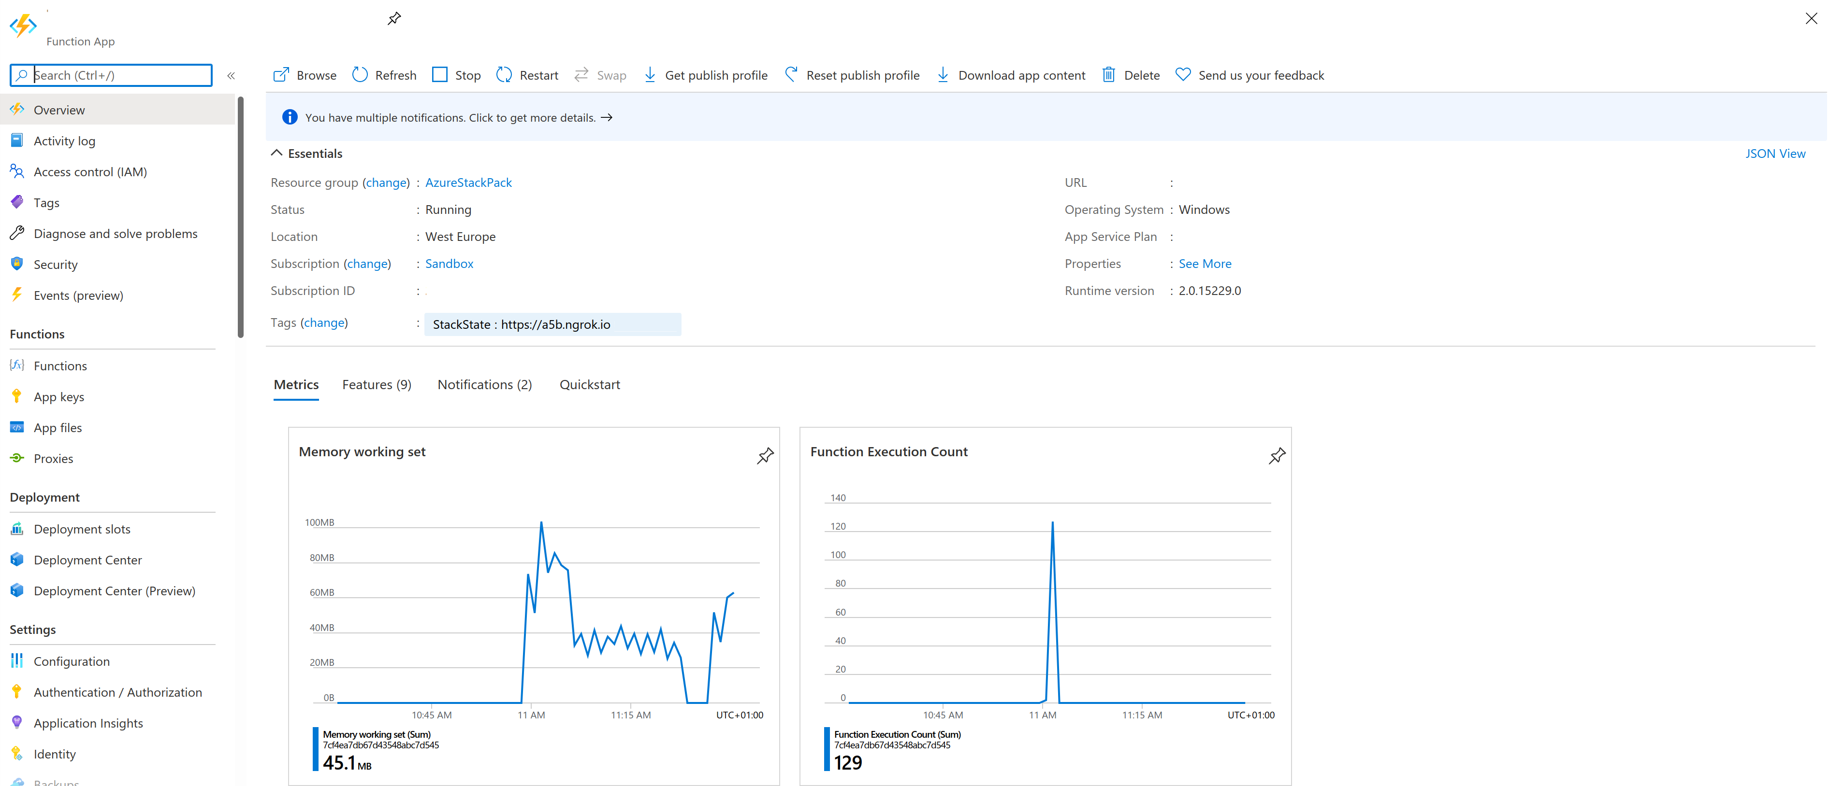Image resolution: width=1830 pixels, height=786 pixels.
Task: Click the StackState tag value
Action: click(x=552, y=324)
